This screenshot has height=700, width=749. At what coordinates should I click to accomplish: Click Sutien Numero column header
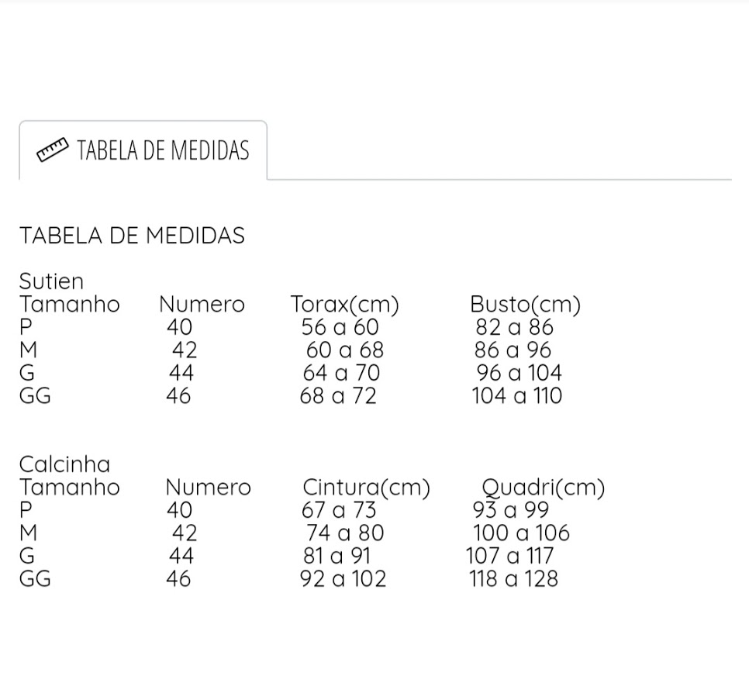[202, 304]
